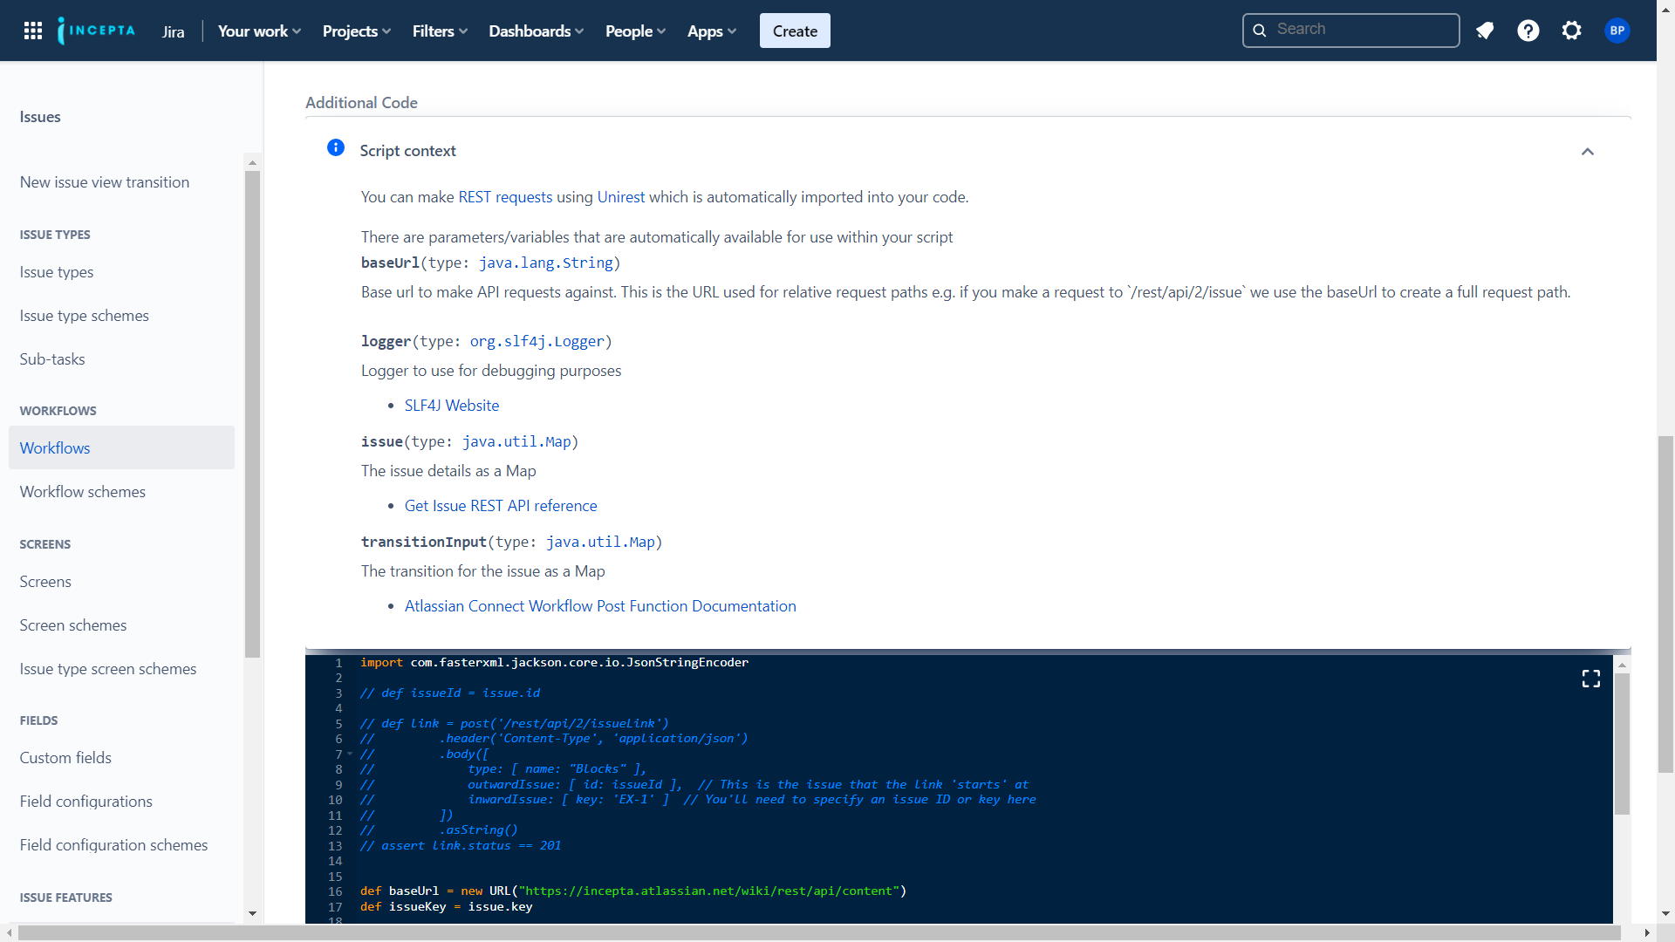
Task: Open the app switcher grid icon
Action: 33,31
